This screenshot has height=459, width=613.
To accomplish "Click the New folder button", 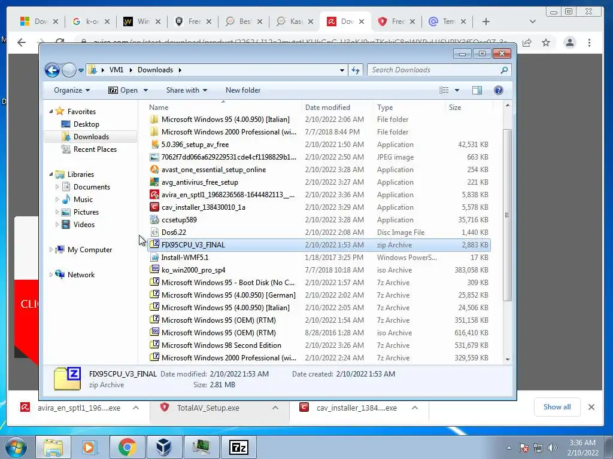I will coord(243,90).
